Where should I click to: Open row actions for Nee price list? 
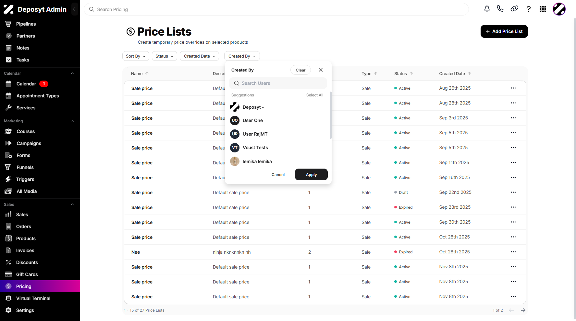tap(513, 252)
